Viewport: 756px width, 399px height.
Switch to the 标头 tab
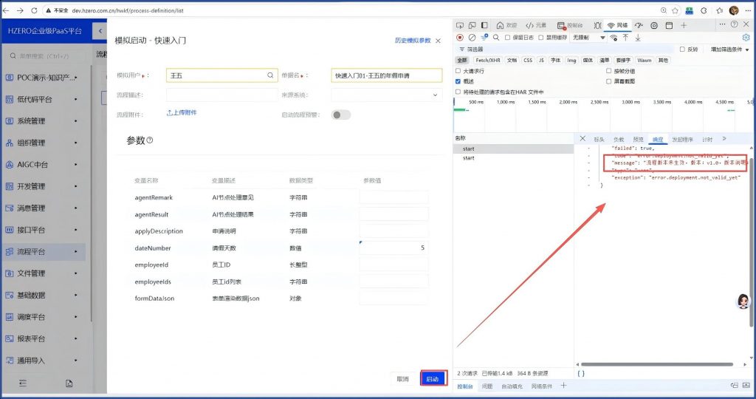click(599, 139)
